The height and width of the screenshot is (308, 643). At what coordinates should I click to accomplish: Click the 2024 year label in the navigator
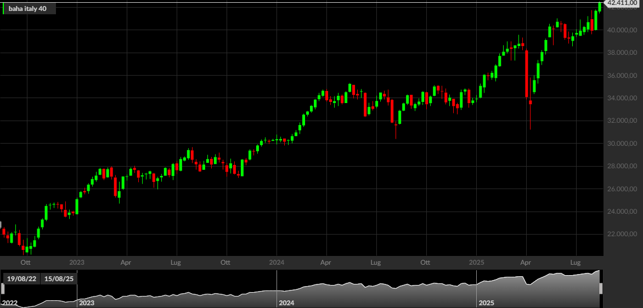click(x=286, y=304)
